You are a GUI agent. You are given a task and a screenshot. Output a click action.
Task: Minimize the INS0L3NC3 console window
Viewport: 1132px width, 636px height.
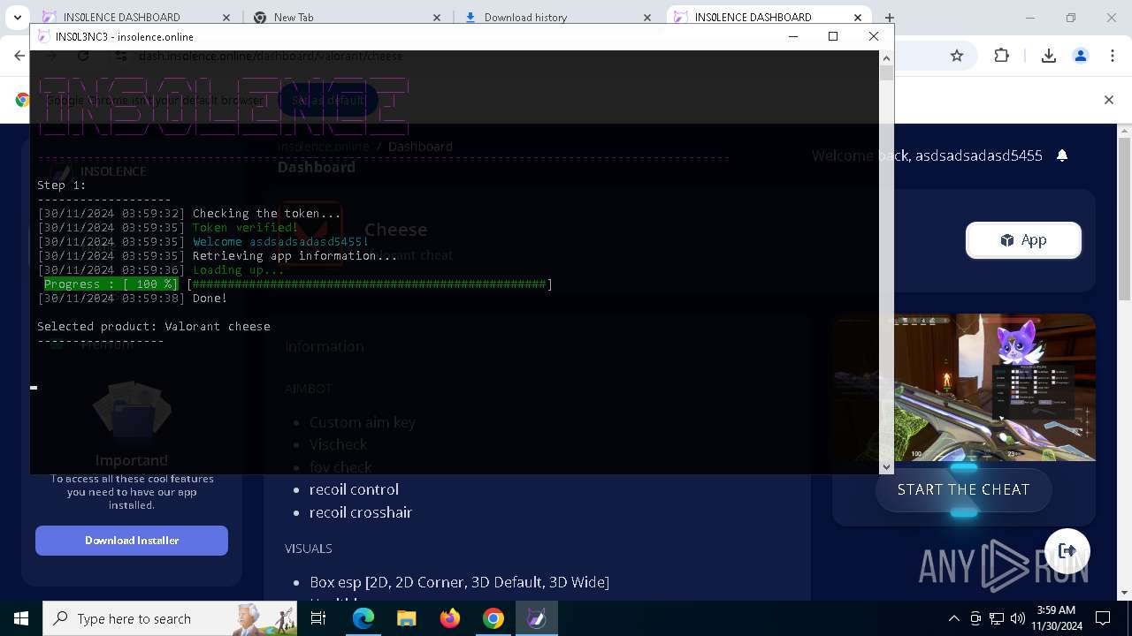pyautogui.click(x=792, y=36)
